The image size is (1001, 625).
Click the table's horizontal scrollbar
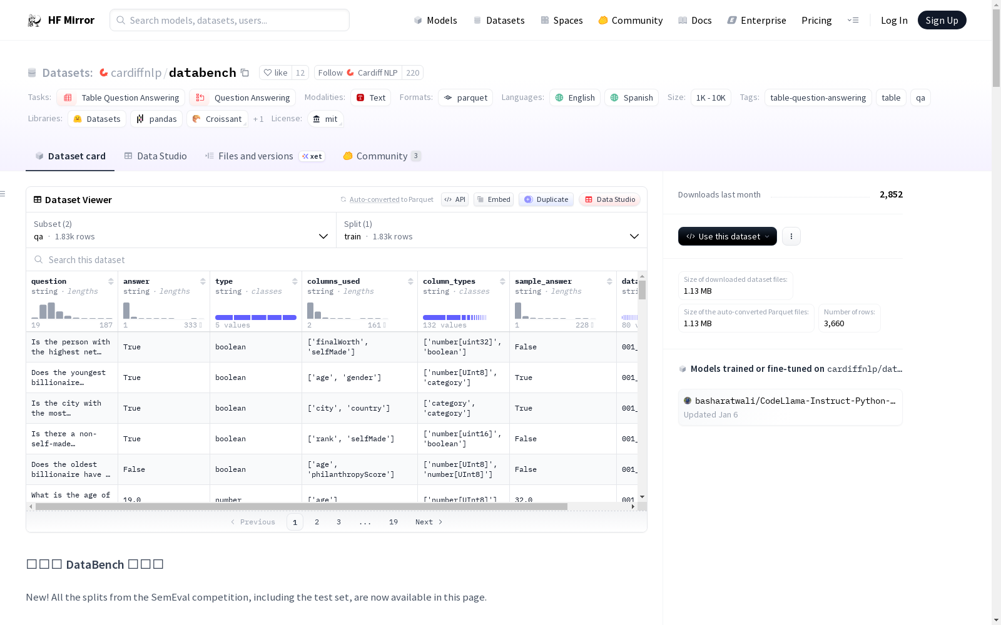click(302, 507)
